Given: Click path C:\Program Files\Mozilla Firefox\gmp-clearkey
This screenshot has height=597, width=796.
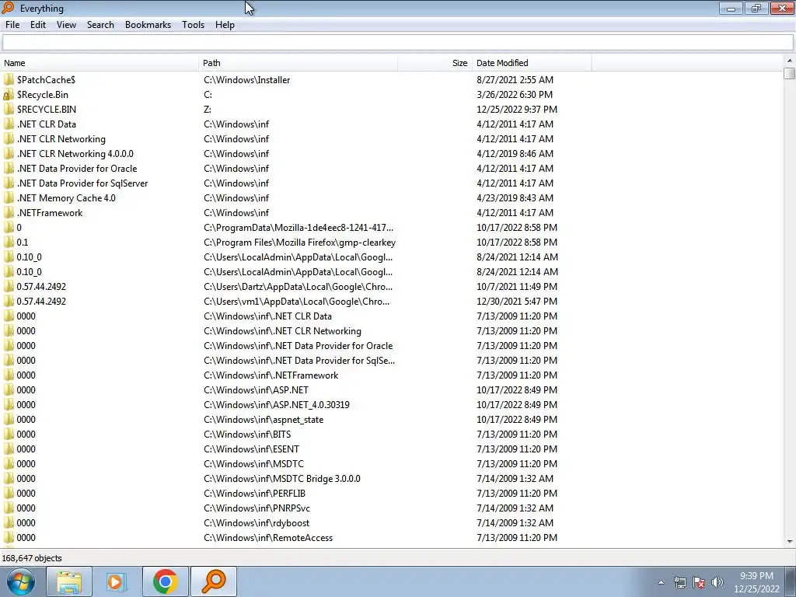Looking at the screenshot, I should (299, 243).
